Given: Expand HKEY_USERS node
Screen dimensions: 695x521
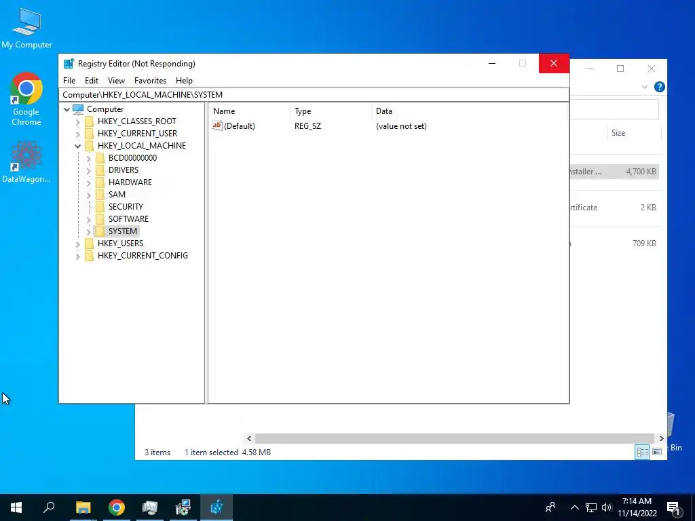Looking at the screenshot, I should point(77,244).
